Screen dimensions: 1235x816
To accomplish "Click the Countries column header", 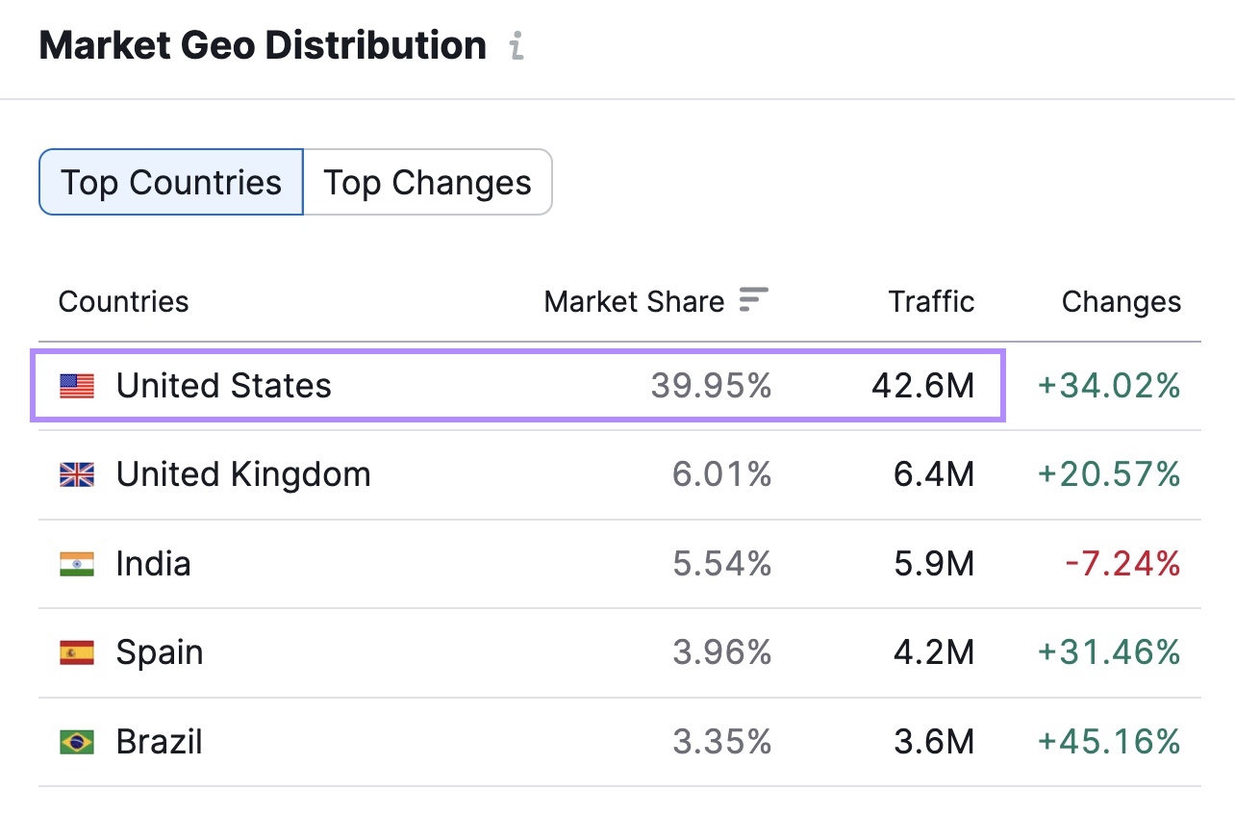I will coord(123,301).
